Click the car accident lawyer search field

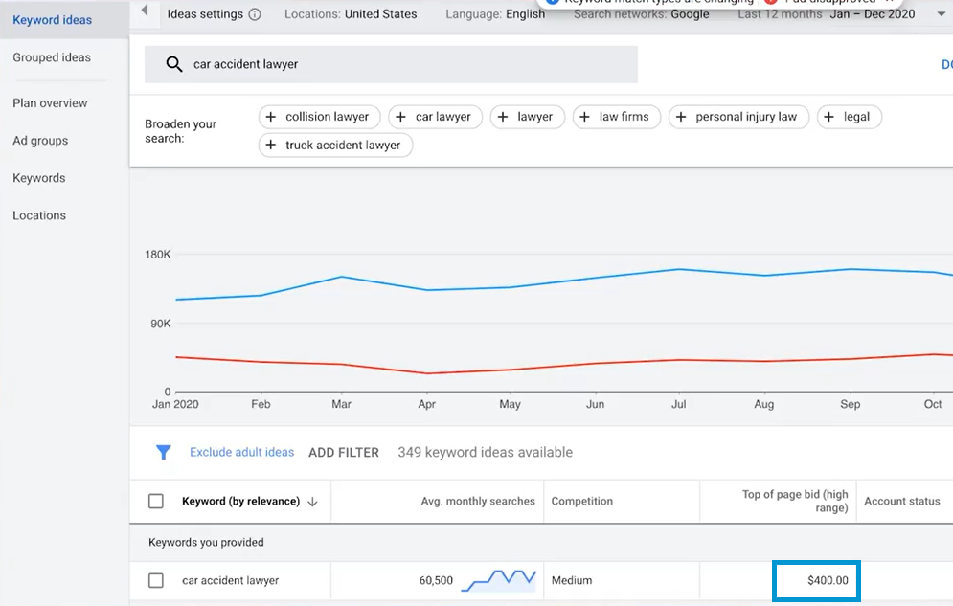point(402,64)
